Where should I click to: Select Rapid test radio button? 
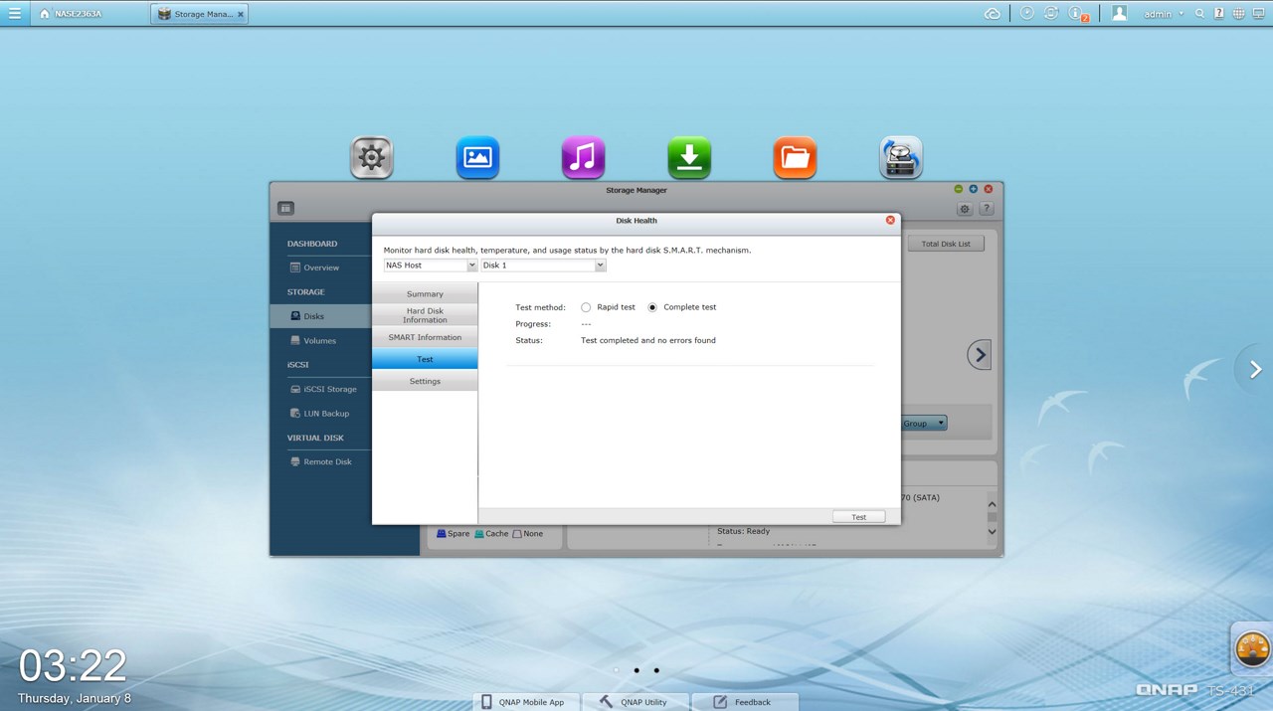click(586, 307)
